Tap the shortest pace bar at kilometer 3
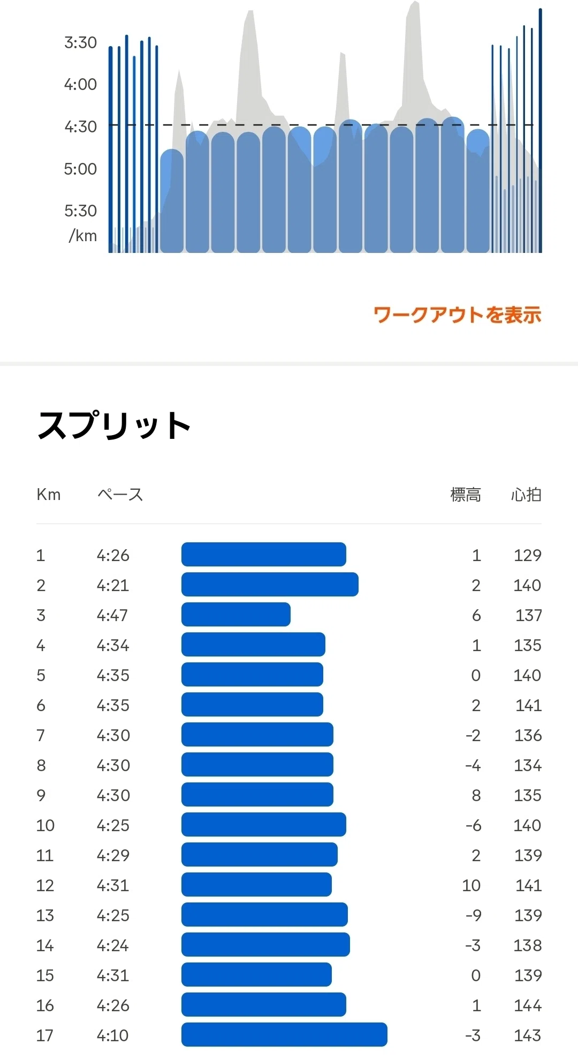 236,614
